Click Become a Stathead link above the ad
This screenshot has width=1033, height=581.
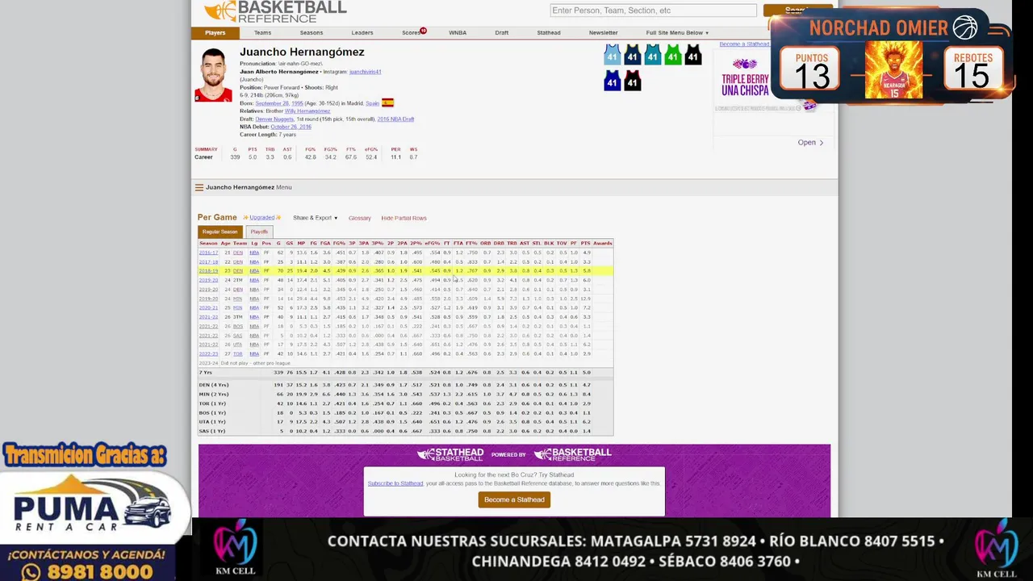click(744, 44)
